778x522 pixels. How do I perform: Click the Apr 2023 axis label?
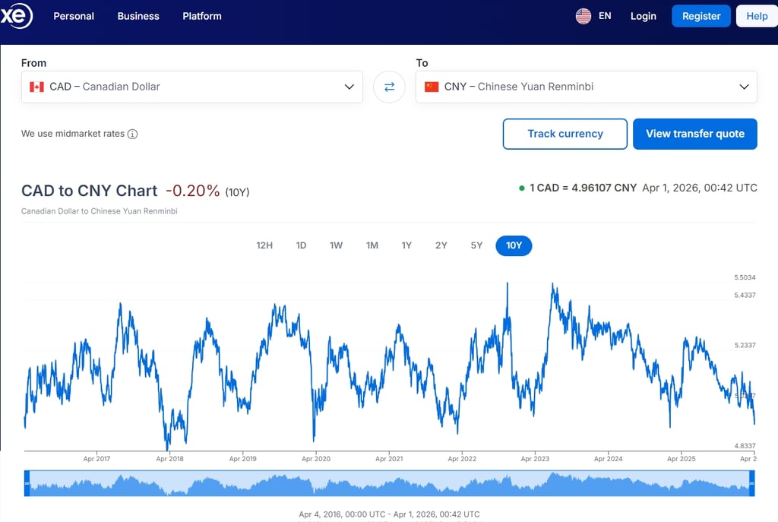tap(535, 459)
